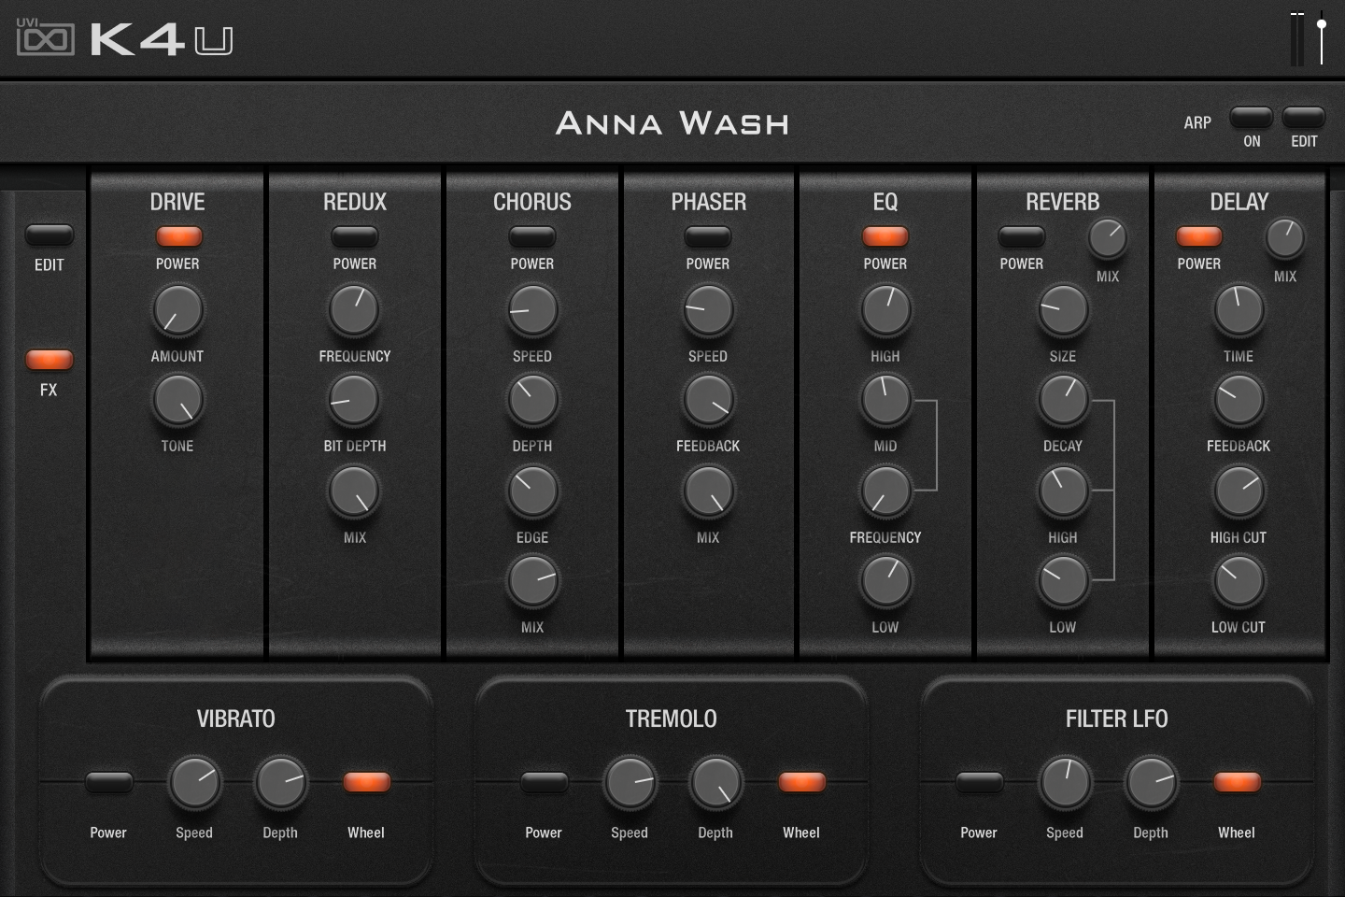
Task: Disable the Delay power switch
Action: coord(1199,236)
